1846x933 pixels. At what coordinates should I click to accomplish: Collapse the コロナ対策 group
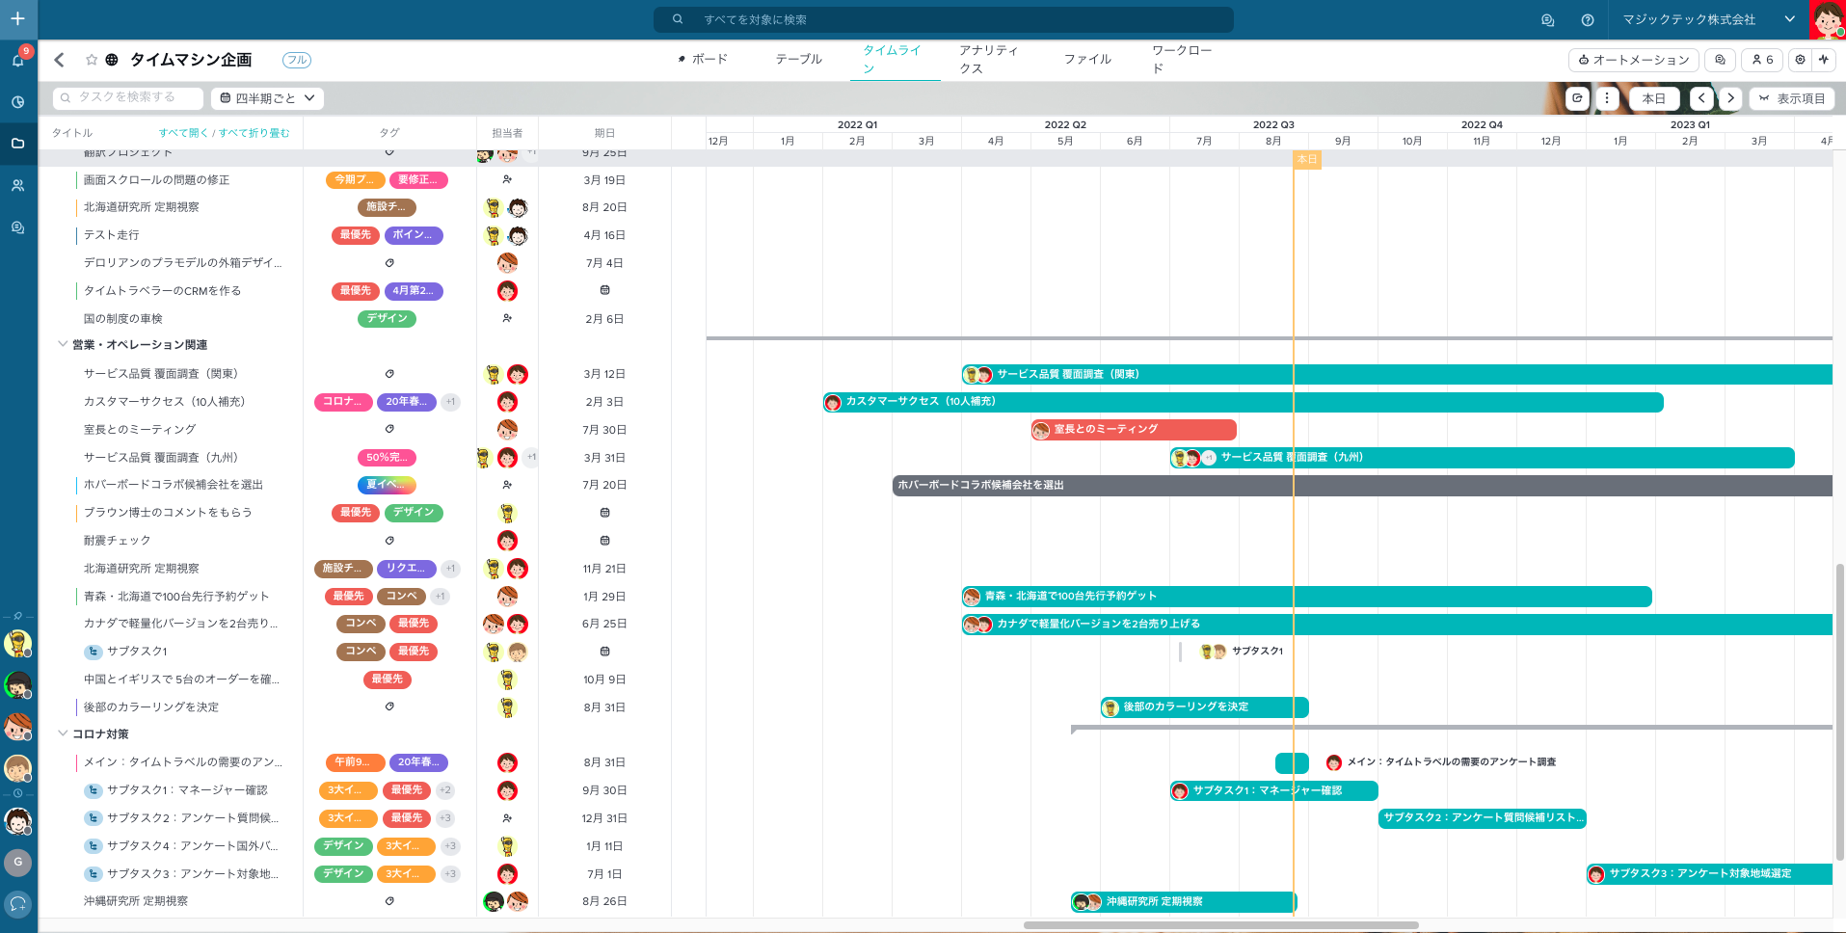63,733
